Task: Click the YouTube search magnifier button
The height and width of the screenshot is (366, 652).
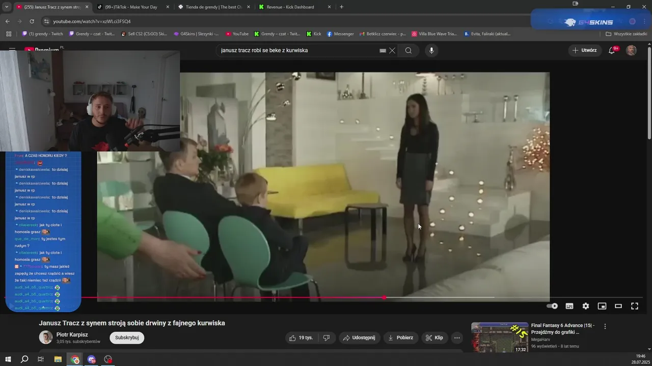Action: tap(409, 50)
